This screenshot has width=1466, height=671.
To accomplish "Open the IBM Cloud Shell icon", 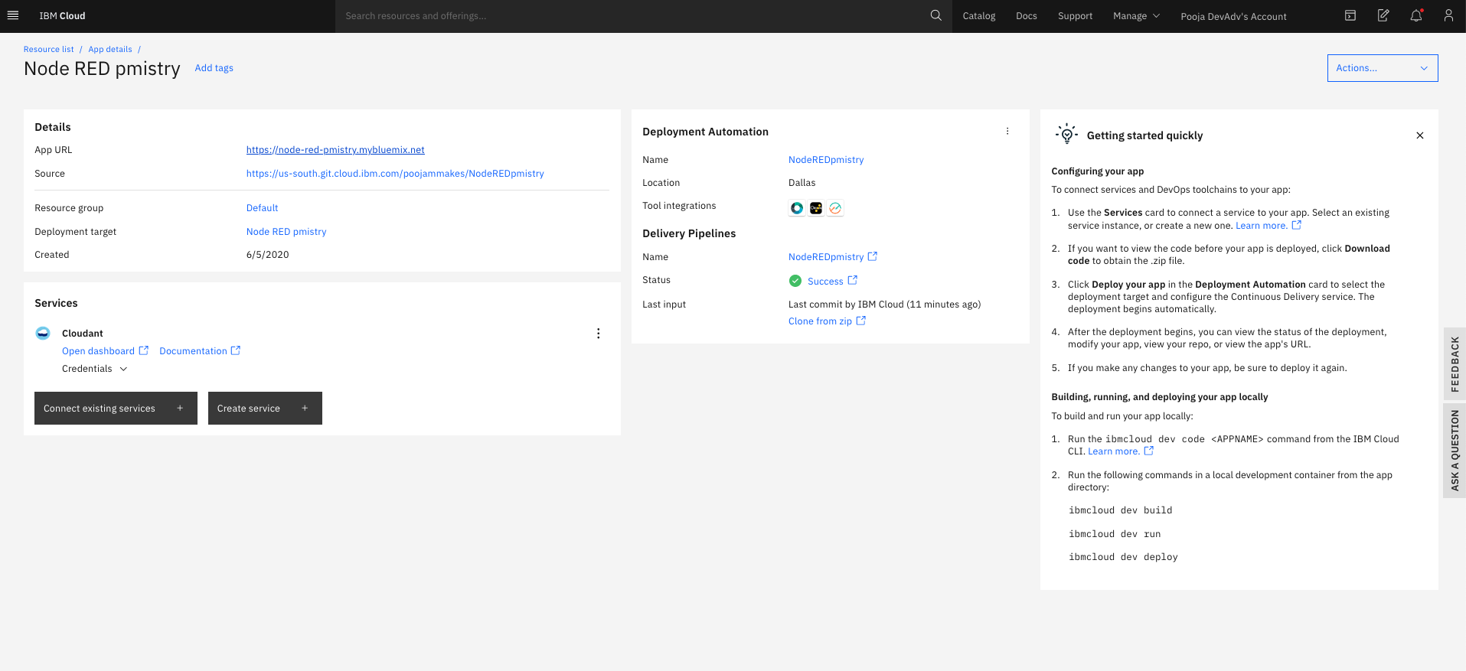I will [x=1350, y=15].
